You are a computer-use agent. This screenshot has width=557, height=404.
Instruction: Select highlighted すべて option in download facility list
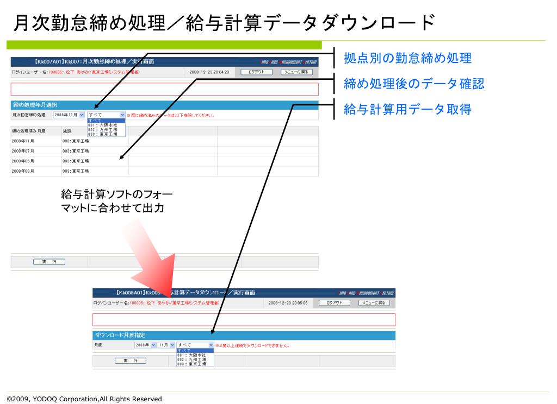click(195, 350)
